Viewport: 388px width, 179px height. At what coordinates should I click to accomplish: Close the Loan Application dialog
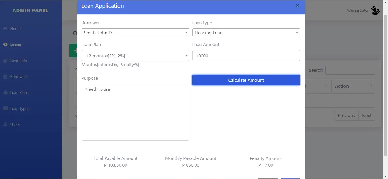(298, 6)
